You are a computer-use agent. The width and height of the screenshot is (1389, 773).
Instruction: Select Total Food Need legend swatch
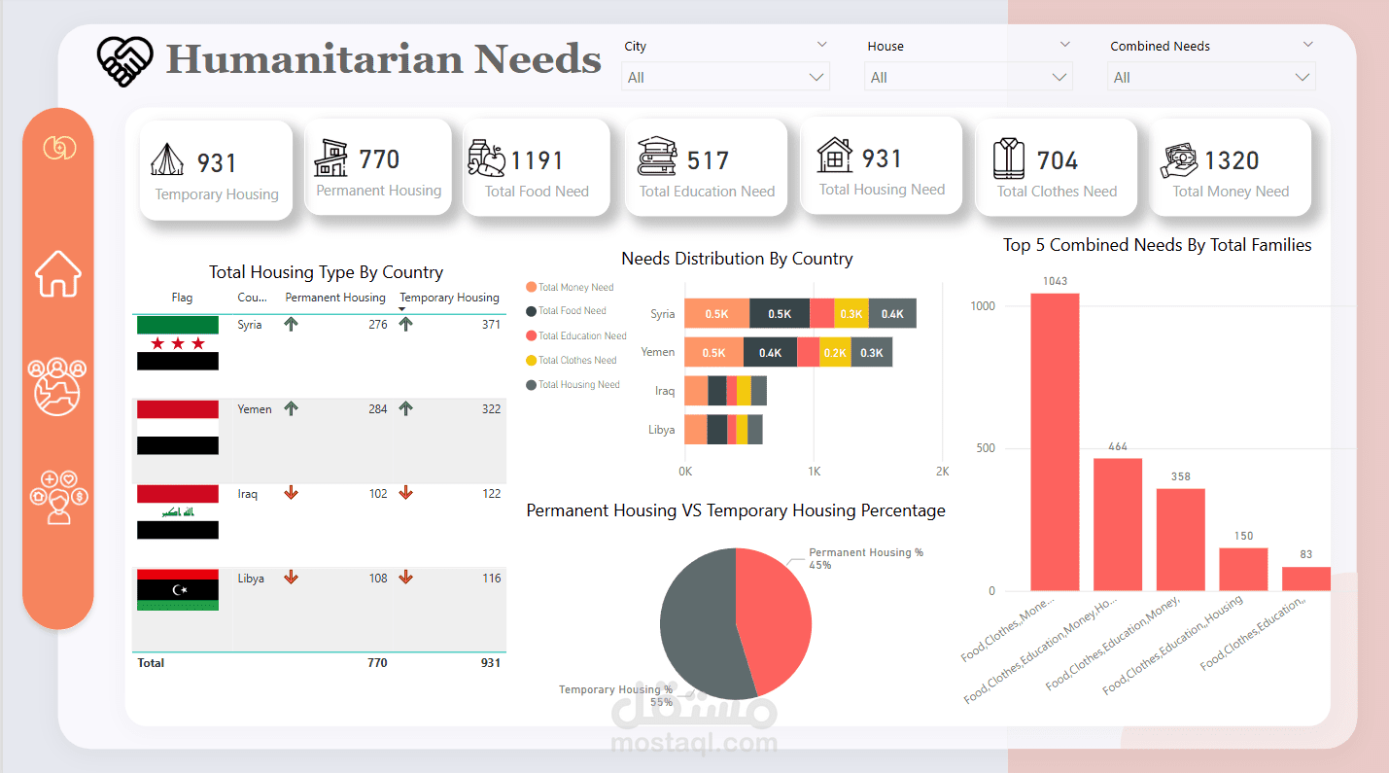click(x=531, y=311)
